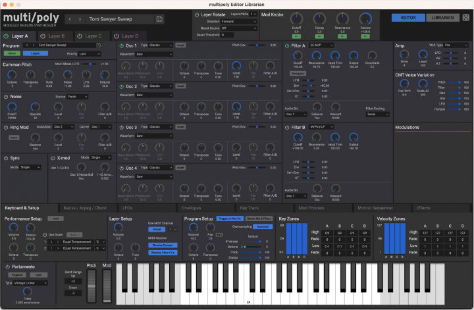Screen dimensions: 474x310
Task: Click the Noise Cutoff knob
Action: [12, 107]
